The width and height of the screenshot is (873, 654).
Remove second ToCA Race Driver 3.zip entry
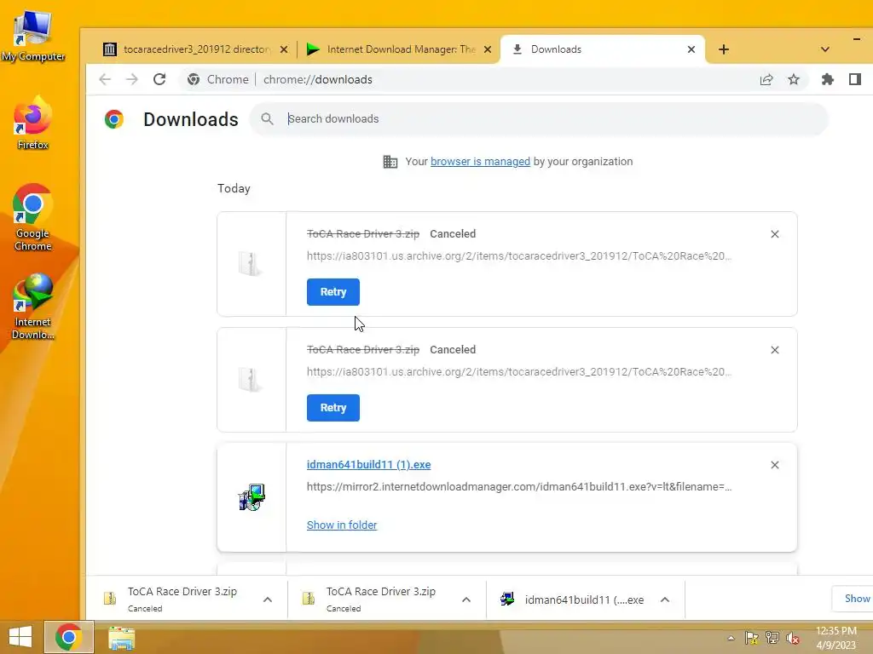pyautogui.click(x=774, y=350)
